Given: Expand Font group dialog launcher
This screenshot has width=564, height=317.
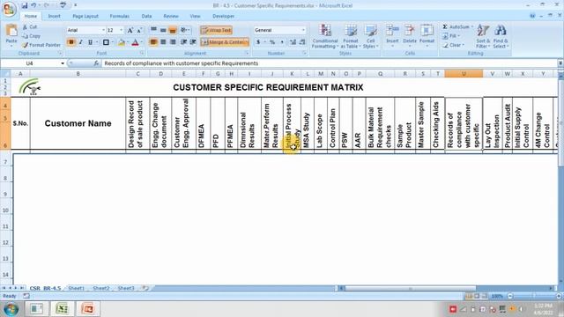Looking at the screenshot, I should [142, 53].
